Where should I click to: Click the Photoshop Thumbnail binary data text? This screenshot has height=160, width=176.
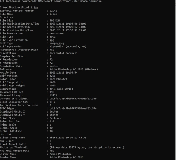coord(87,147)
